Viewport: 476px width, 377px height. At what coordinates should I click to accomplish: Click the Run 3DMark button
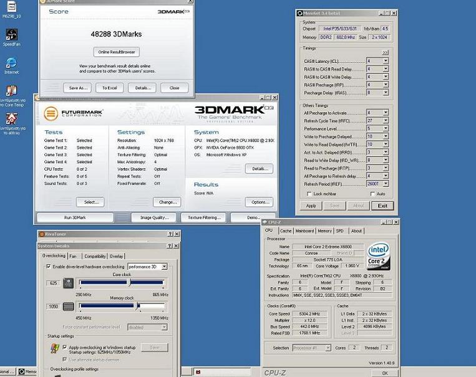[75, 217]
